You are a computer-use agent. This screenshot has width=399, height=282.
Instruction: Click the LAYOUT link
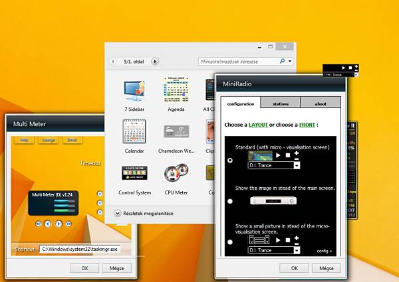pos(258,125)
